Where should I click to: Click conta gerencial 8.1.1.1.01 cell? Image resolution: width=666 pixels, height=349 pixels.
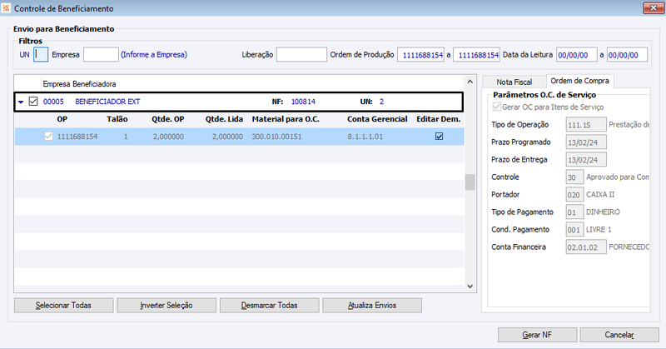tap(365, 137)
